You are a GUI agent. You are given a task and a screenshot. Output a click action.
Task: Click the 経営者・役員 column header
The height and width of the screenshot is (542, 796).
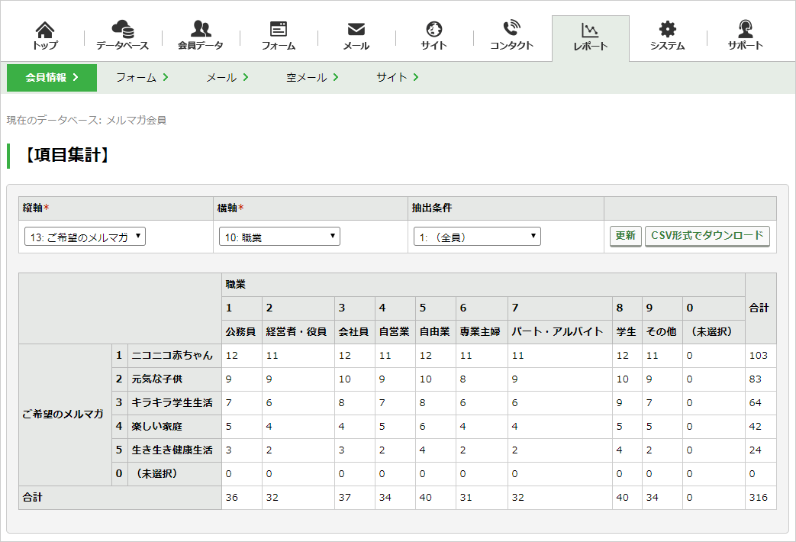298,332
